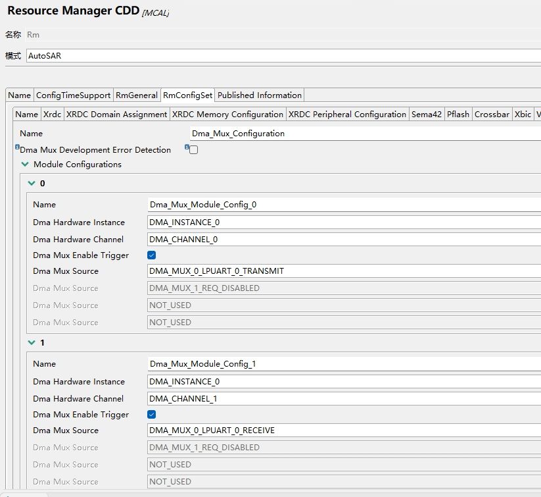Open the ConfigTimeSupport tab
This screenshot has width=541, height=497.
pos(74,95)
